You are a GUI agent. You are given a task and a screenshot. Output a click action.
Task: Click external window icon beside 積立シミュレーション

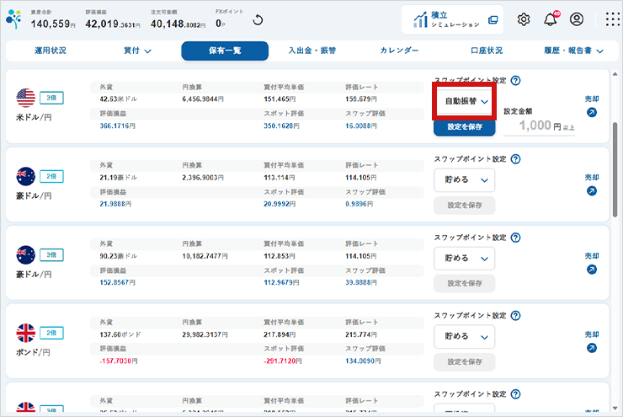coord(493,19)
